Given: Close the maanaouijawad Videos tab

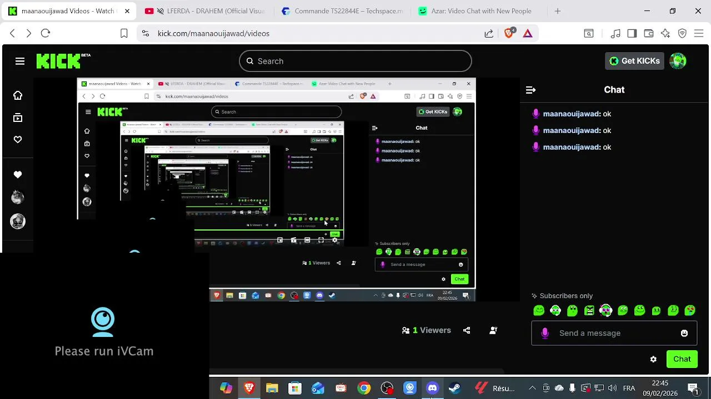Looking at the screenshot, I should pos(127,11).
